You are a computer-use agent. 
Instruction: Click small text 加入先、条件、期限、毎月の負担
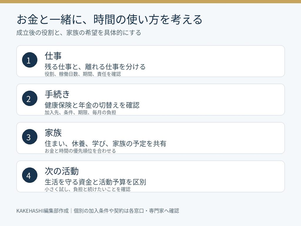80,112
